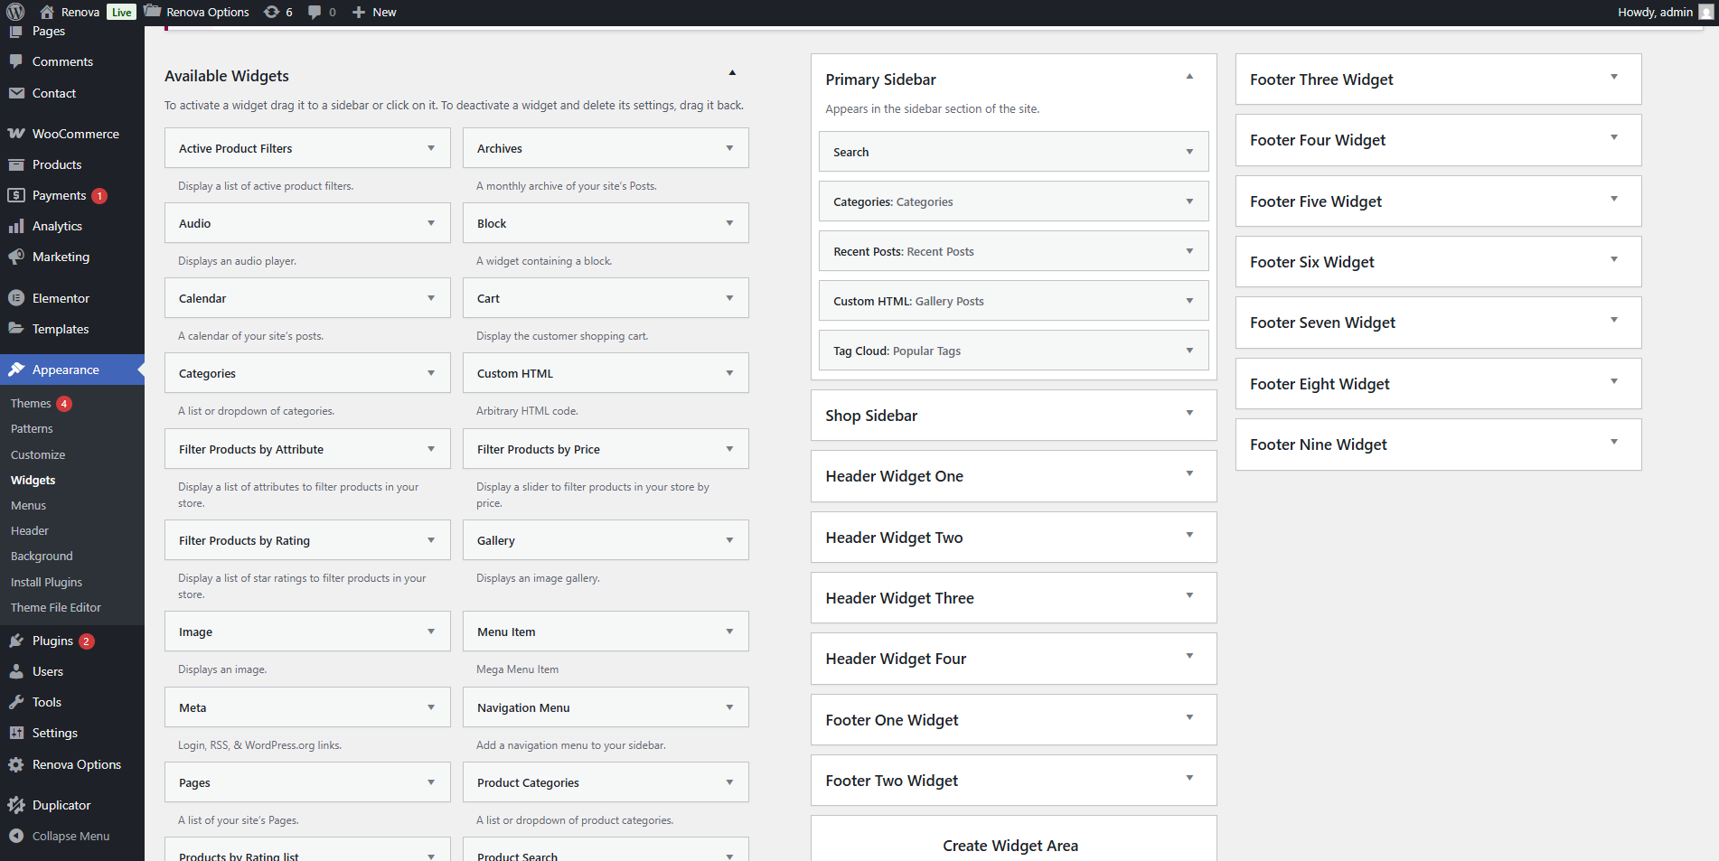This screenshot has width=1719, height=861.
Task: Click the Create Widget Area button
Action: (x=1010, y=846)
